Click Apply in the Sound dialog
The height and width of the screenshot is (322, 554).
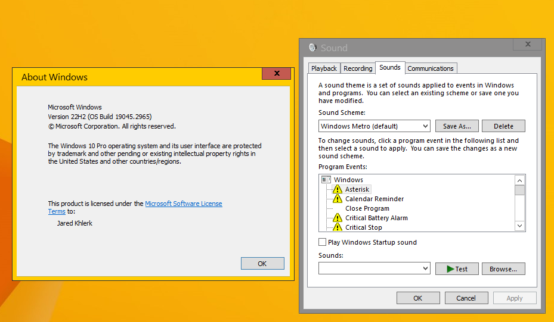515,298
